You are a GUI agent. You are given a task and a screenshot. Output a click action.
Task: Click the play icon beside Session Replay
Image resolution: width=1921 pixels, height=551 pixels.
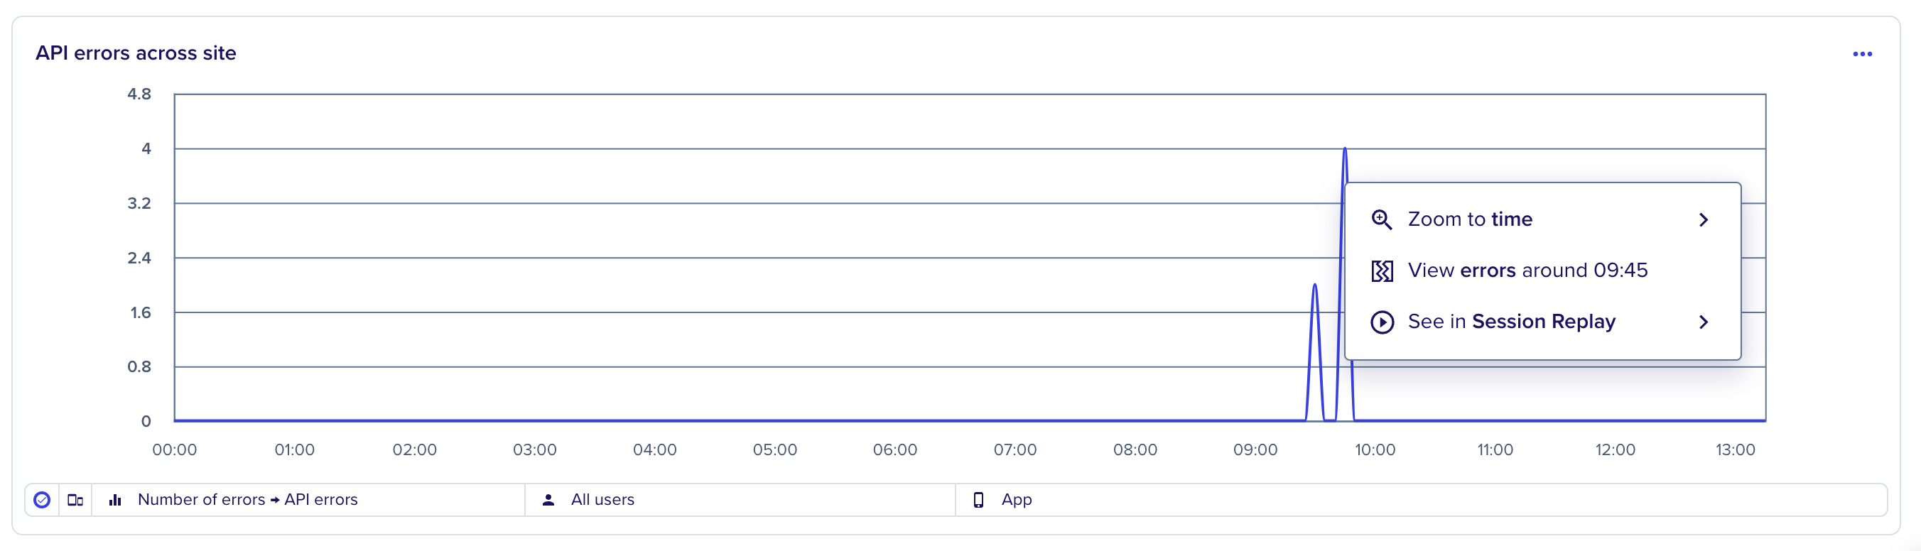coord(1382,322)
